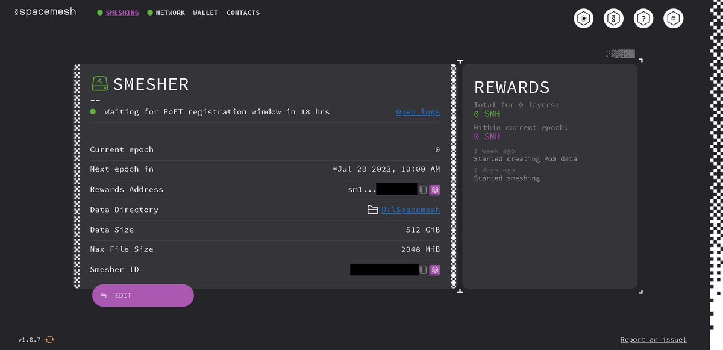Click the Total for 0 layers label

coord(516,105)
